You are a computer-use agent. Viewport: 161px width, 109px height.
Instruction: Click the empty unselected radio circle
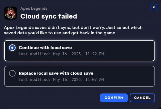[x=12, y=73]
